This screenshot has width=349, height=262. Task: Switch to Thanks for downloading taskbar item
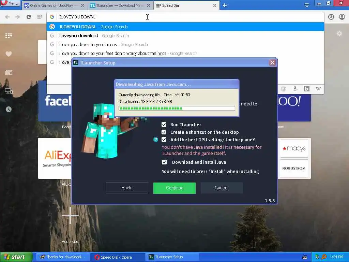click(63, 257)
